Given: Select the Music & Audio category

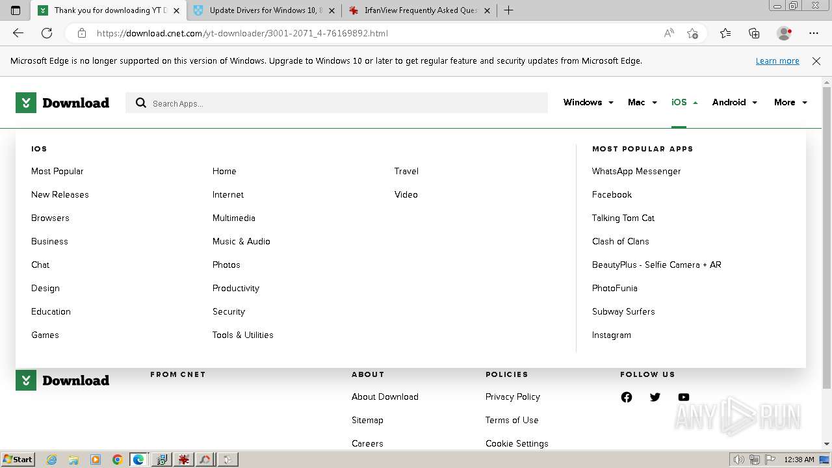Looking at the screenshot, I should [241, 241].
